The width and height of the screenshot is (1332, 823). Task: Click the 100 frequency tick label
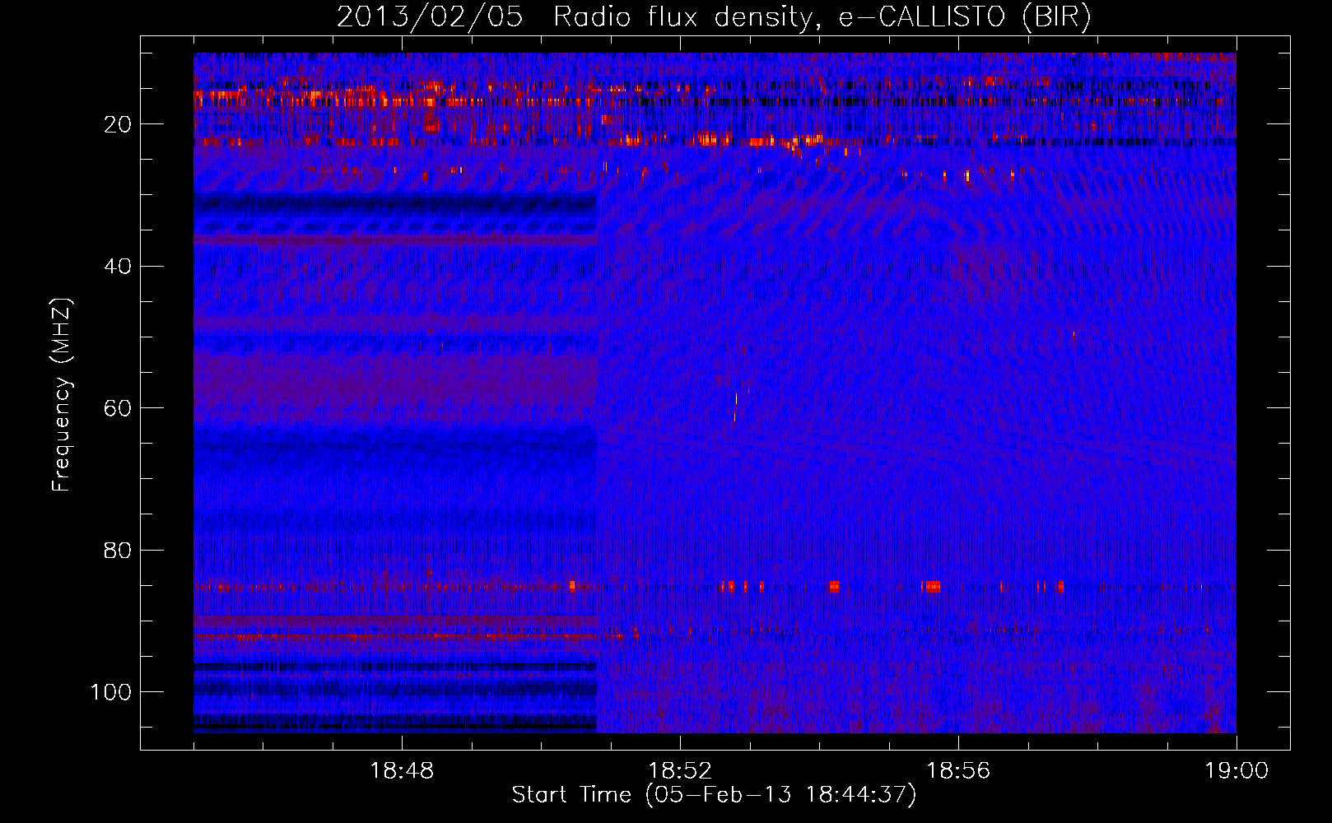click(x=111, y=692)
